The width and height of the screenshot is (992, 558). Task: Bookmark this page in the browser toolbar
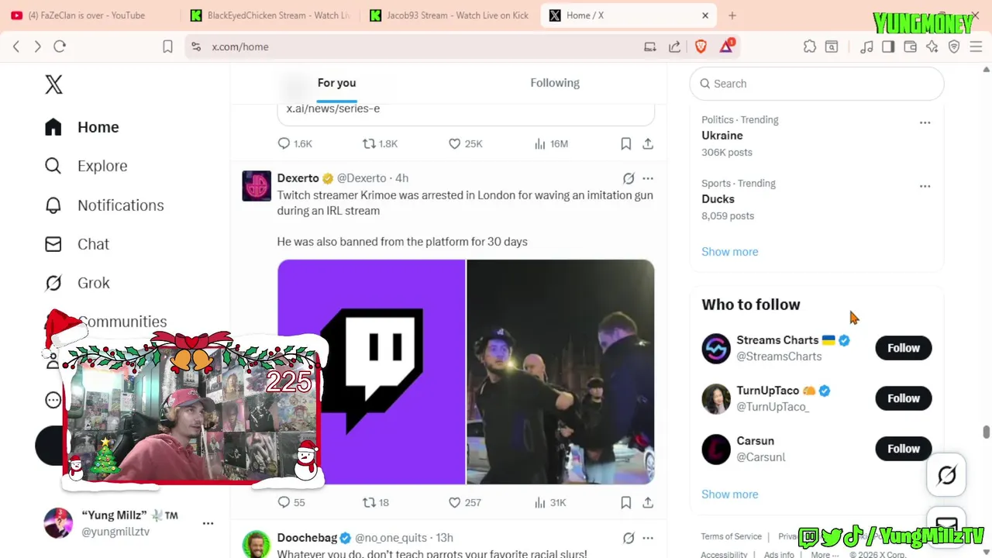(x=167, y=46)
